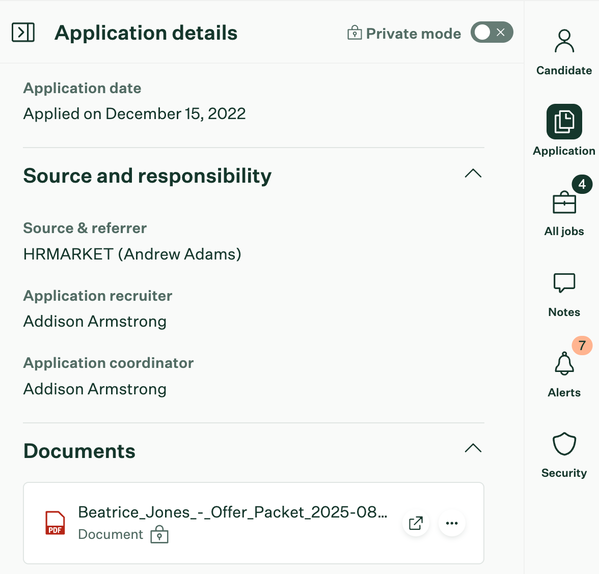Open the document's three-dot options menu
Viewport: 599px width, 574px height.
(x=452, y=523)
